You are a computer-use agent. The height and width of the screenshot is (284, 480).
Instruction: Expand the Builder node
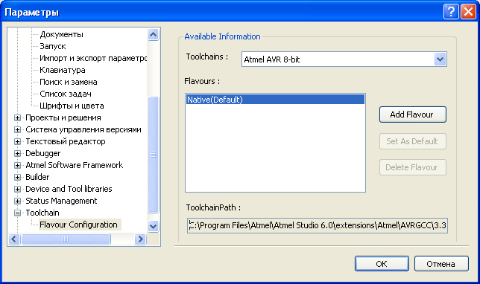tap(17, 177)
